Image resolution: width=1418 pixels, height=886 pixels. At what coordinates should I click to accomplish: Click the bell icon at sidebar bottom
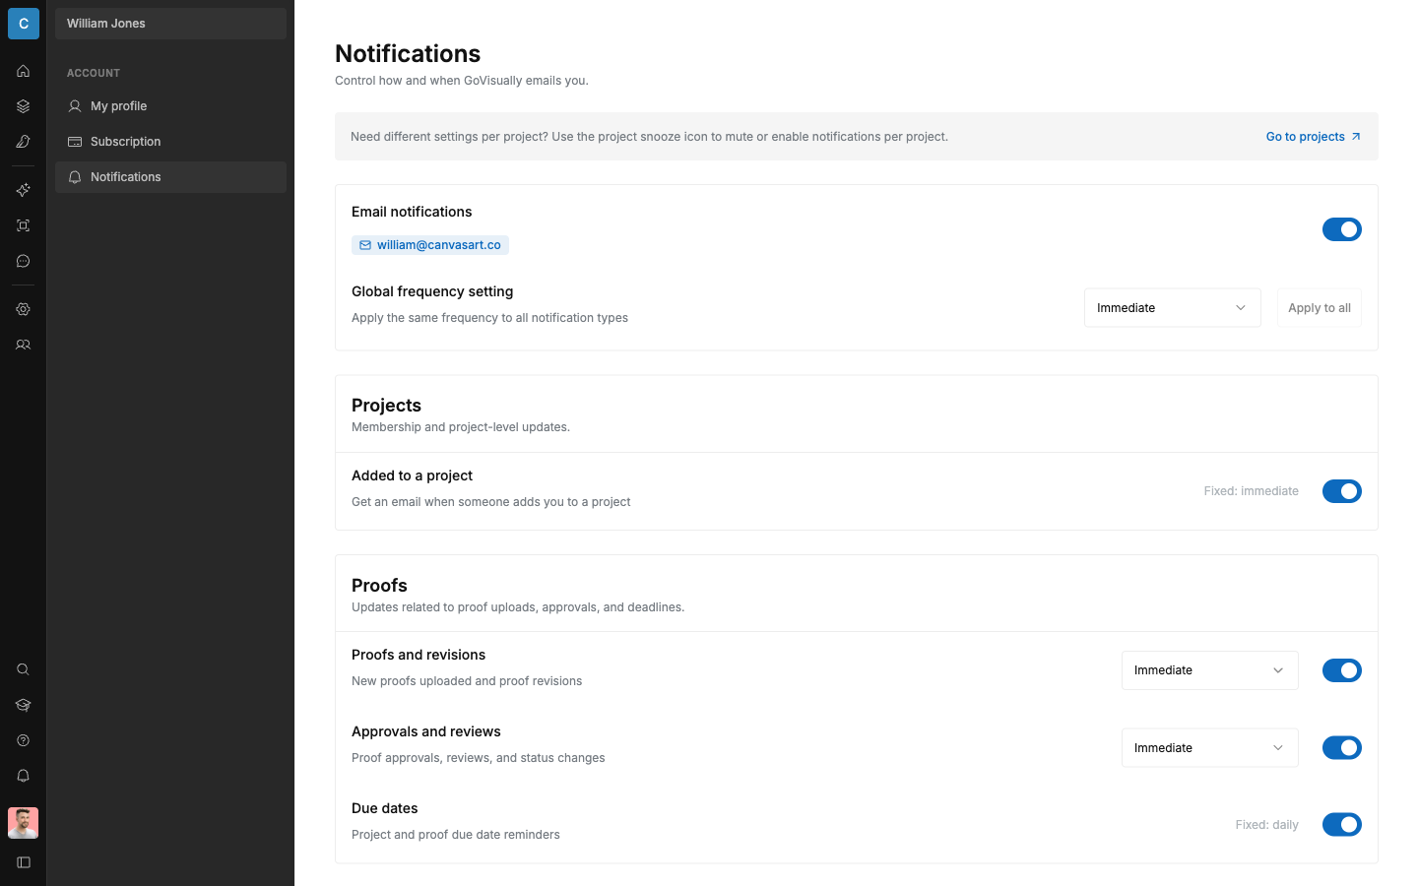click(24, 776)
